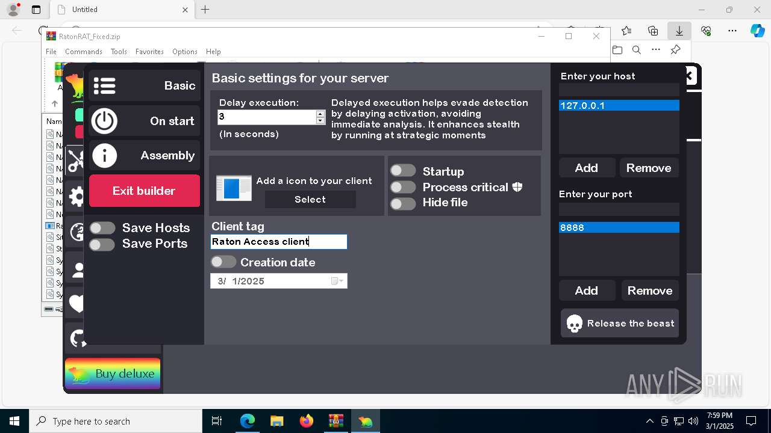Pin the downloads panel
The image size is (771, 433).
coord(676,50)
